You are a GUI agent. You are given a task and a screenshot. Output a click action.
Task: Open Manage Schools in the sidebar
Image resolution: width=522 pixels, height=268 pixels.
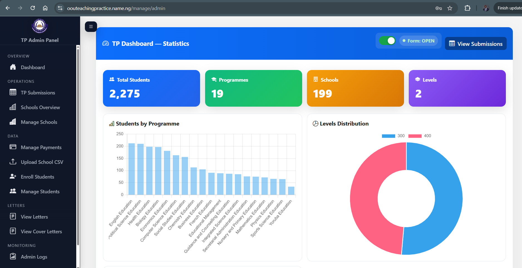pos(38,122)
